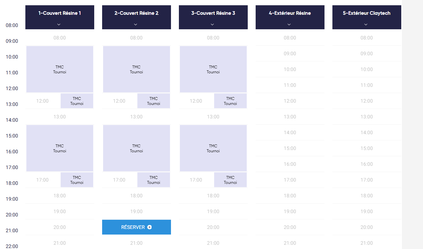Select the 5-Extérieur Claytech column header
This screenshot has width=423, height=249.
pos(367,17)
